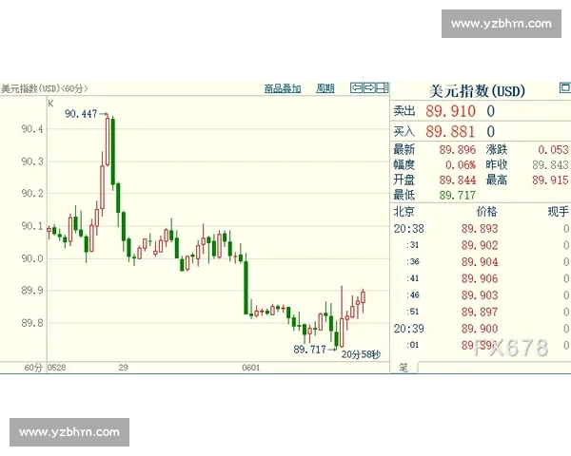The height and width of the screenshot is (456, 571).
Task: Click the 0601 date axis label
Action: 251,368
